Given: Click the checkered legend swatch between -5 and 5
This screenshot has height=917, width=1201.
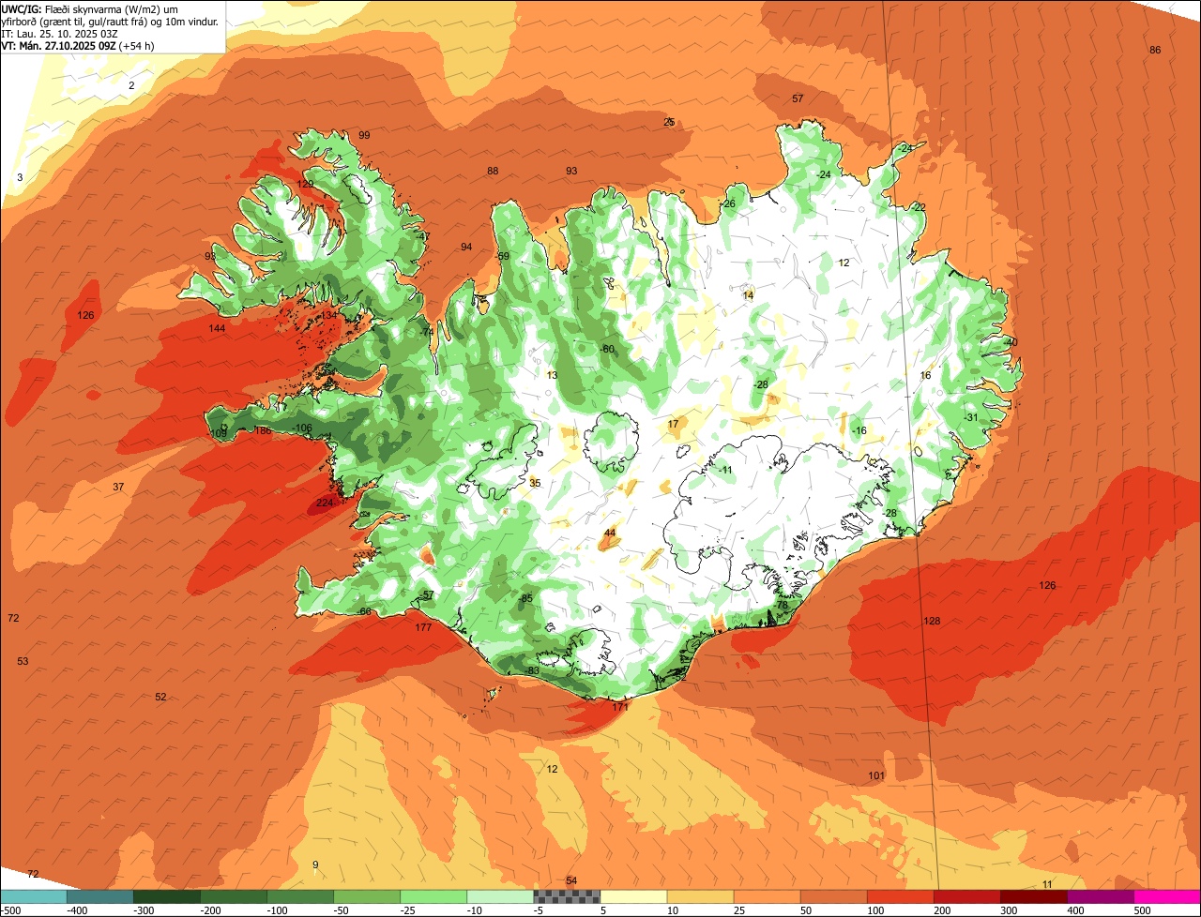Looking at the screenshot, I should click(x=567, y=896).
